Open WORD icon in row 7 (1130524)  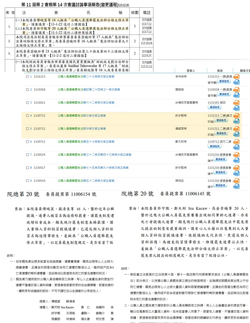click(236, 160)
